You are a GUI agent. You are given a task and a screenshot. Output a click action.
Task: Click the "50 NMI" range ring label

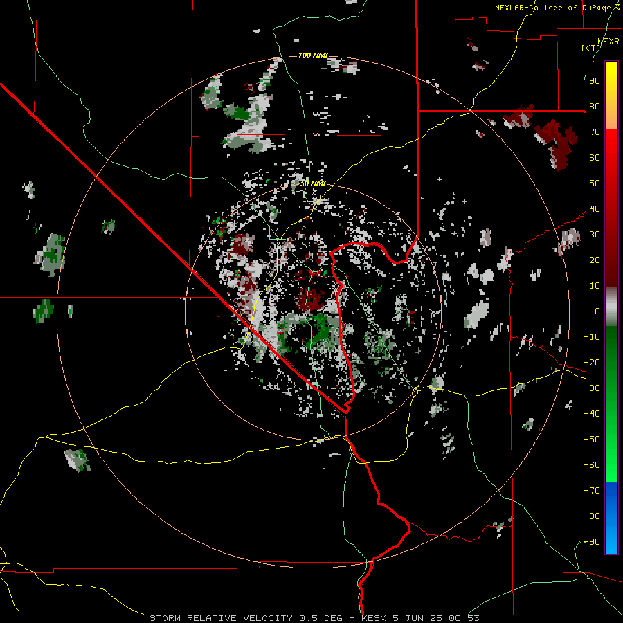coord(313,183)
